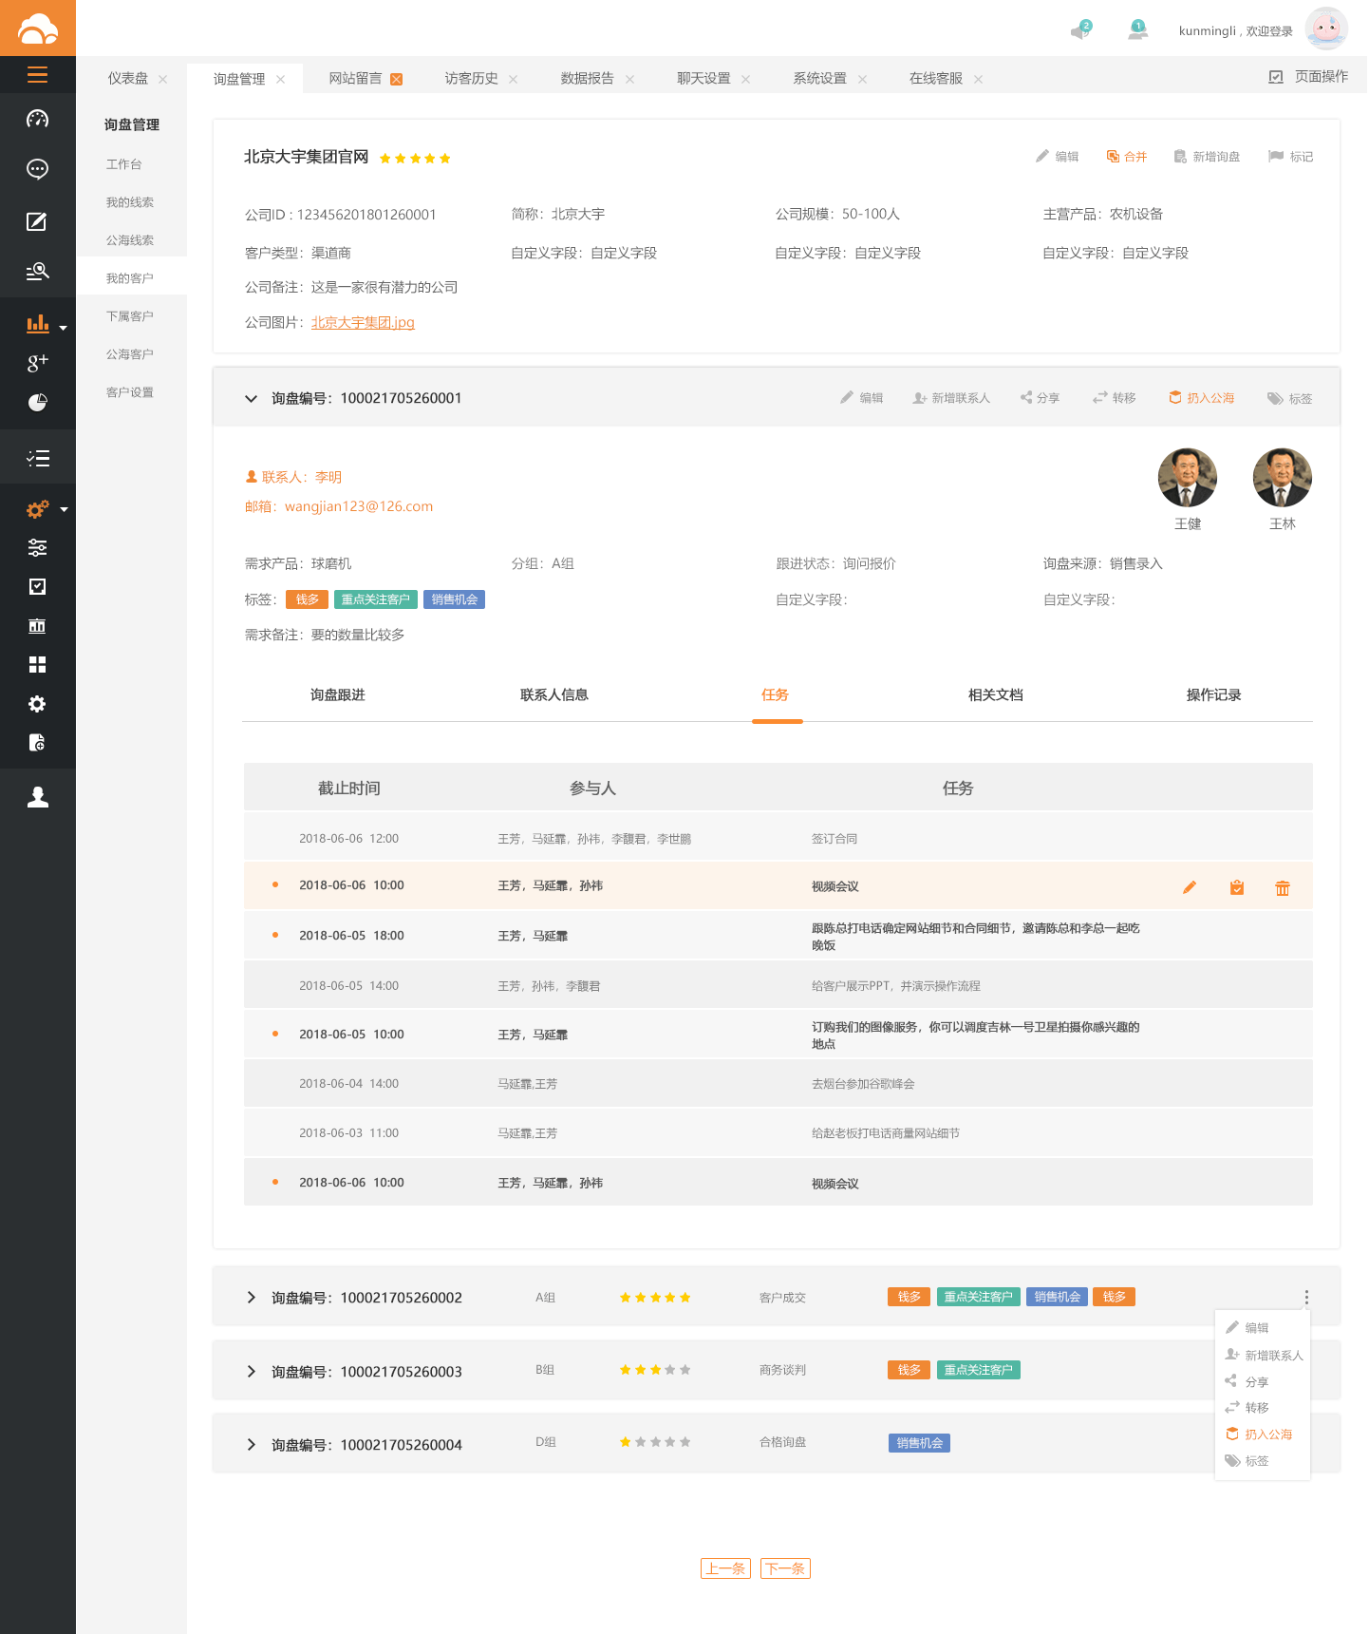Open the announcement megaphone notification icon
1369x1634 pixels.
[1080, 30]
